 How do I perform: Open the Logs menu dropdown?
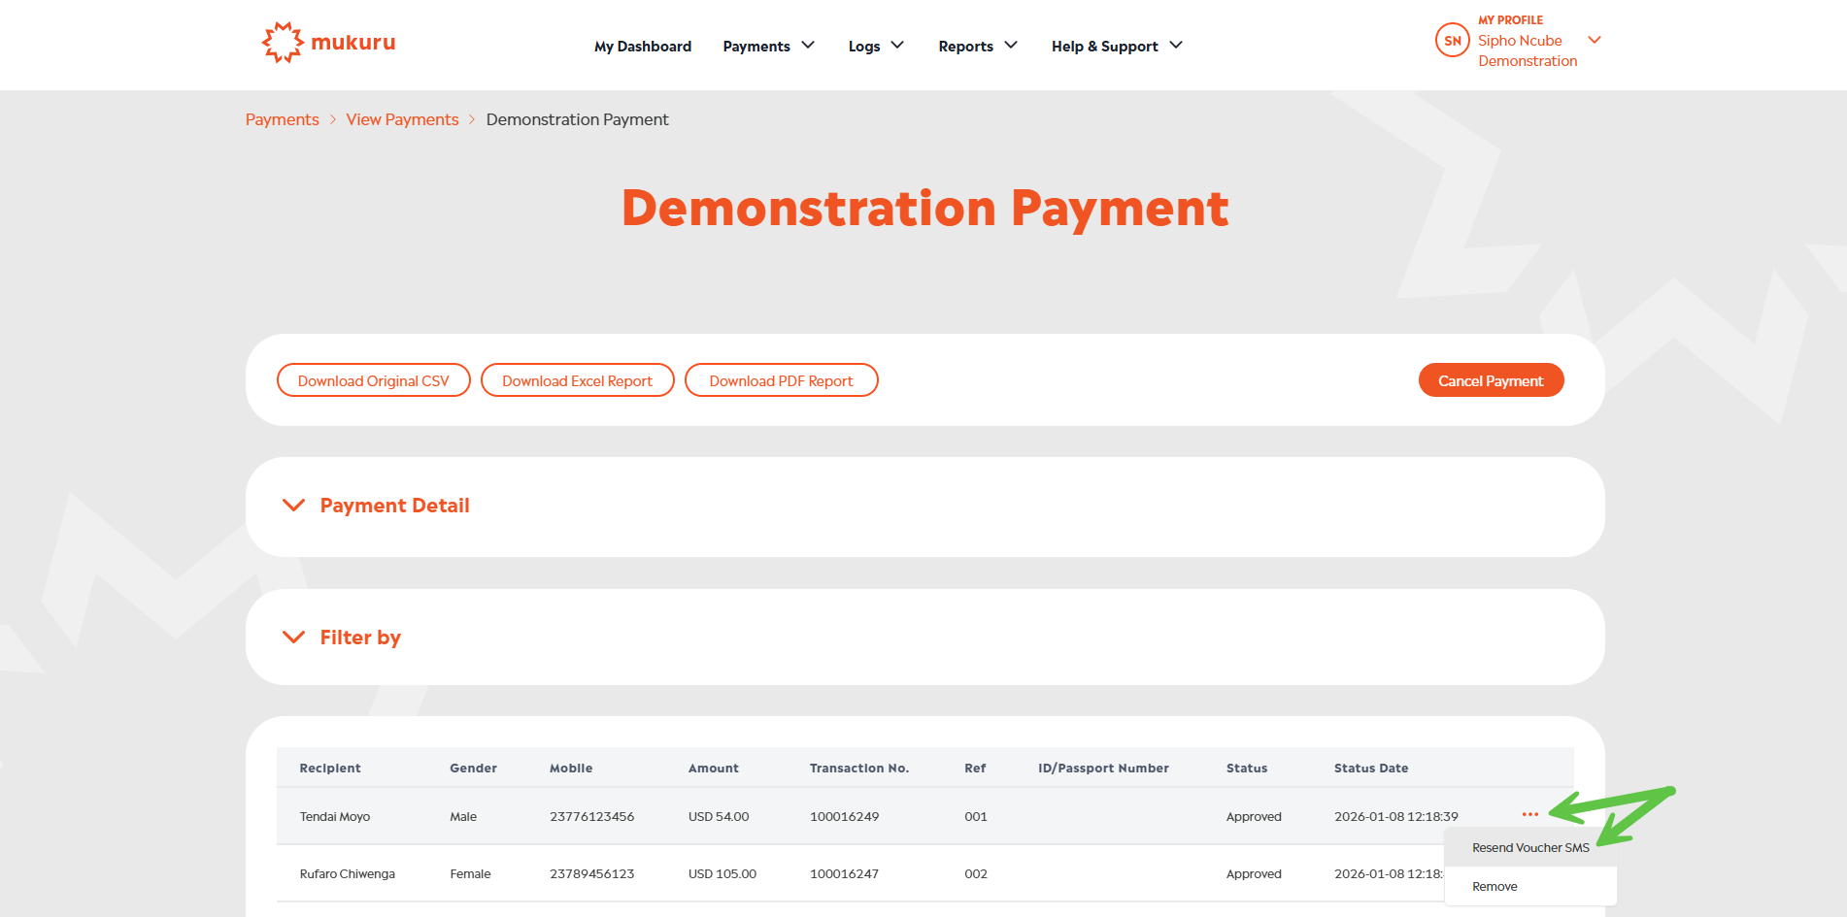(875, 46)
